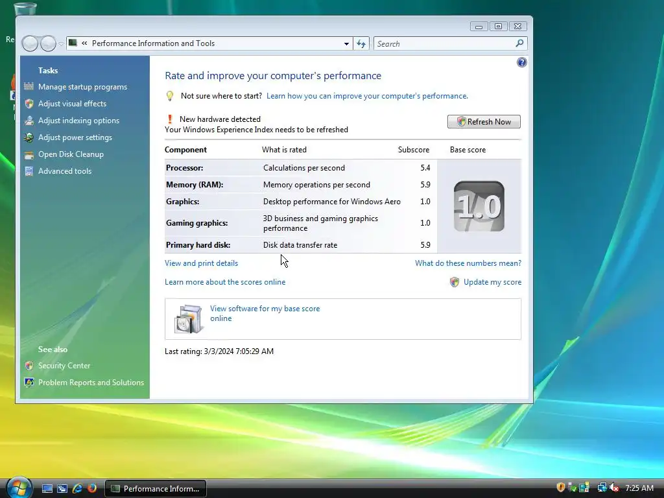Image resolution: width=664 pixels, height=498 pixels.
Task: Click Switch between windows quick launch icon
Action: [x=62, y=489]
